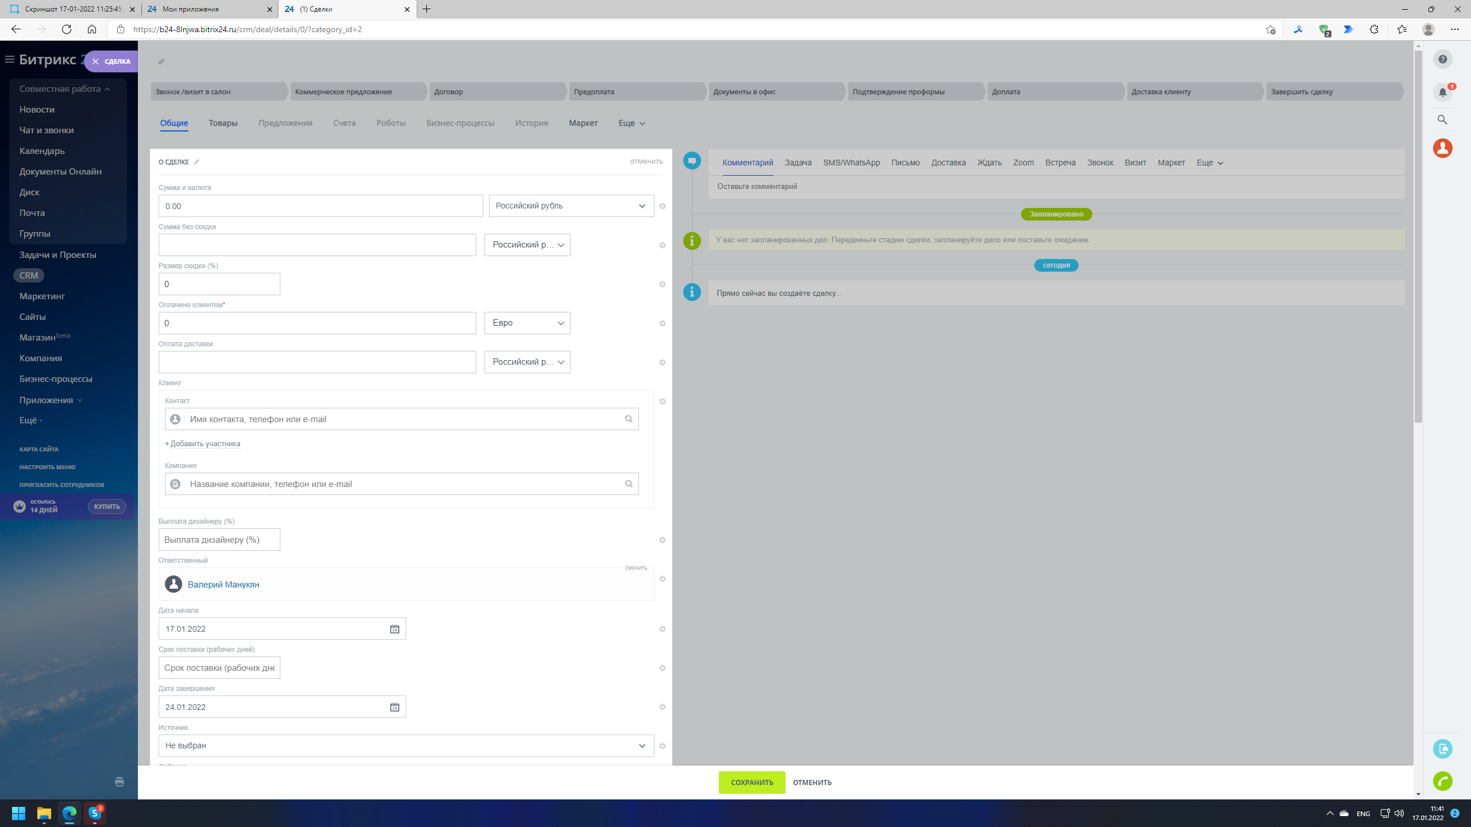Open the Евро currency dropdown

pos(527,323)
